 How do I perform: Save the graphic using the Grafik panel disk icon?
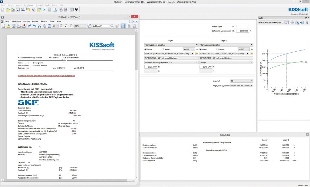[x=287, y=22]
